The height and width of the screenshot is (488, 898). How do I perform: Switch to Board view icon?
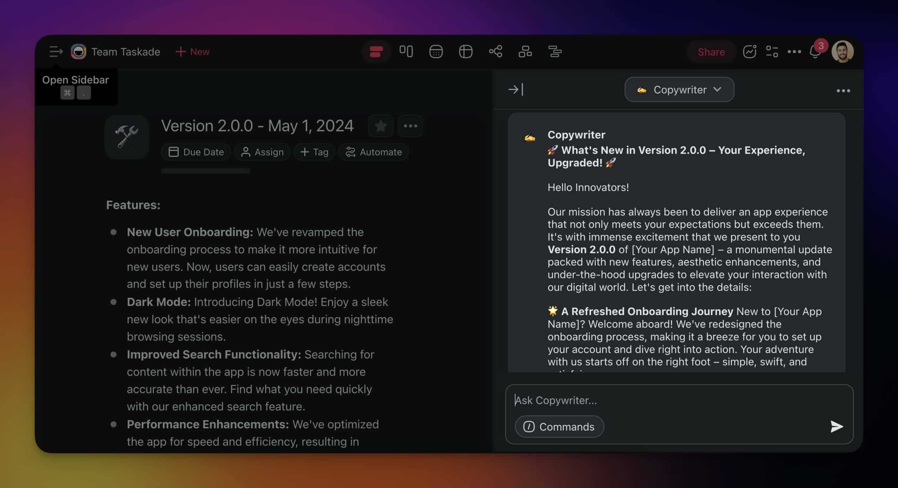click(406, 52)
